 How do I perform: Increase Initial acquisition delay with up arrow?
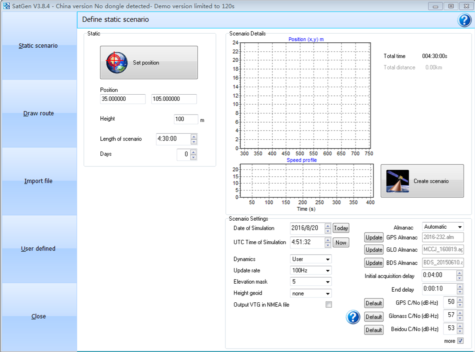(459, 273)
